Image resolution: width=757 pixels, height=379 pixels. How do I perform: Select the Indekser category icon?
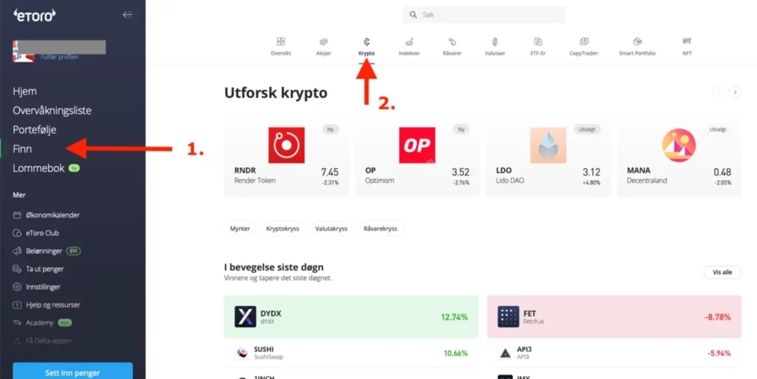[410, 42]
